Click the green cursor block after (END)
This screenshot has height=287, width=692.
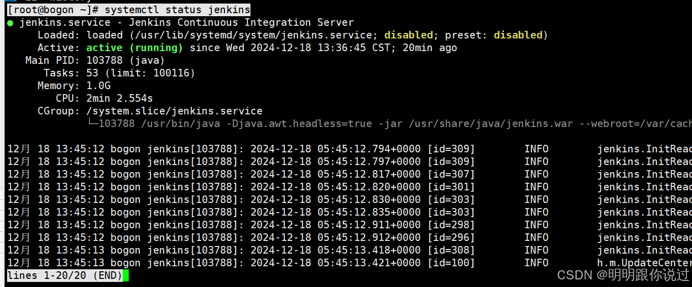click(x=126, y=276)
